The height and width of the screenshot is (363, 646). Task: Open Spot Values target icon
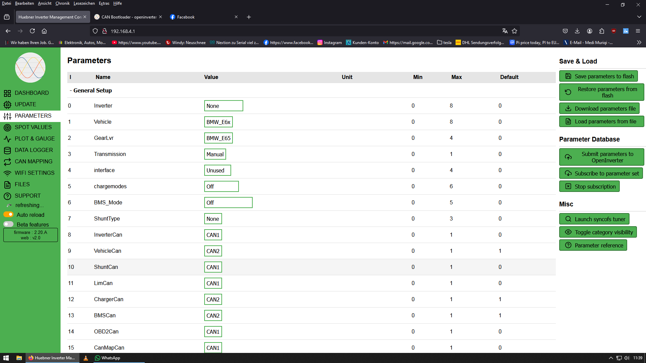(7, 127)
